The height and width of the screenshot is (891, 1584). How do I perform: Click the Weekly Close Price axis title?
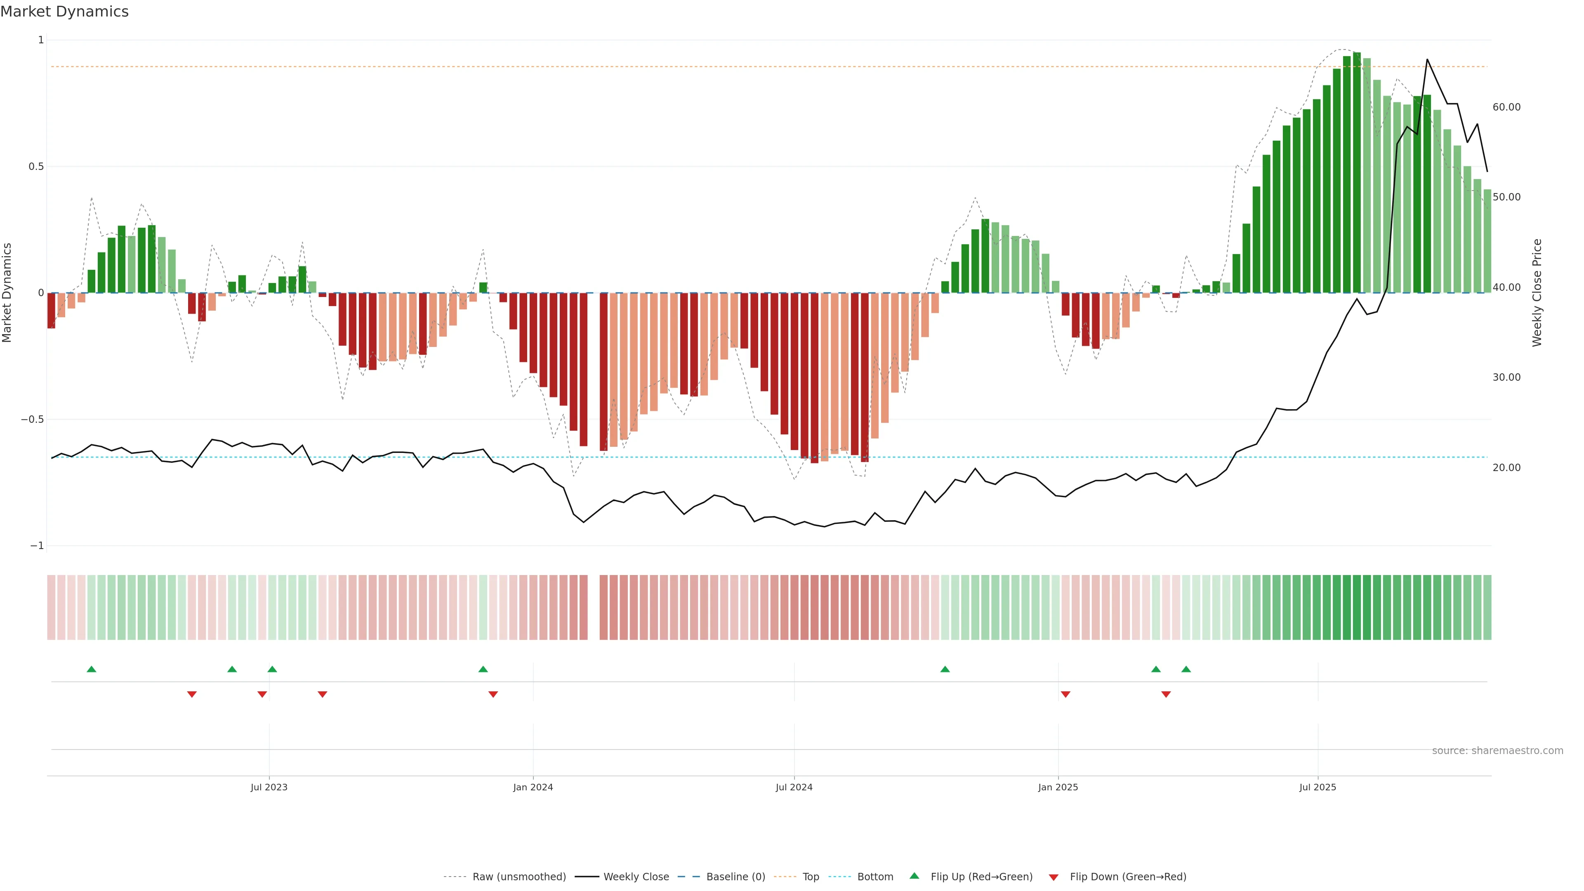click(x=1537, y=293)
